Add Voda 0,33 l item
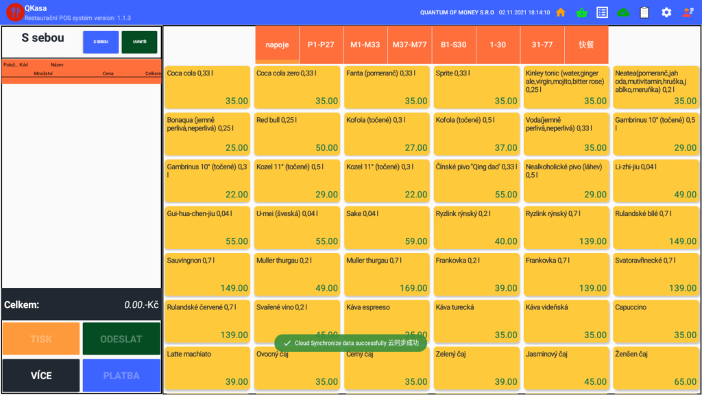This screenshot has height=395, width=702. pyautogui.click(x=566, y=134)
